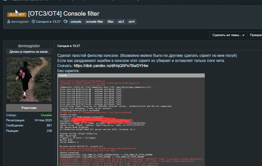This screenshot has width=262, height=166.
Task: Click the 'Онлайн' status text
Action: 46,115
